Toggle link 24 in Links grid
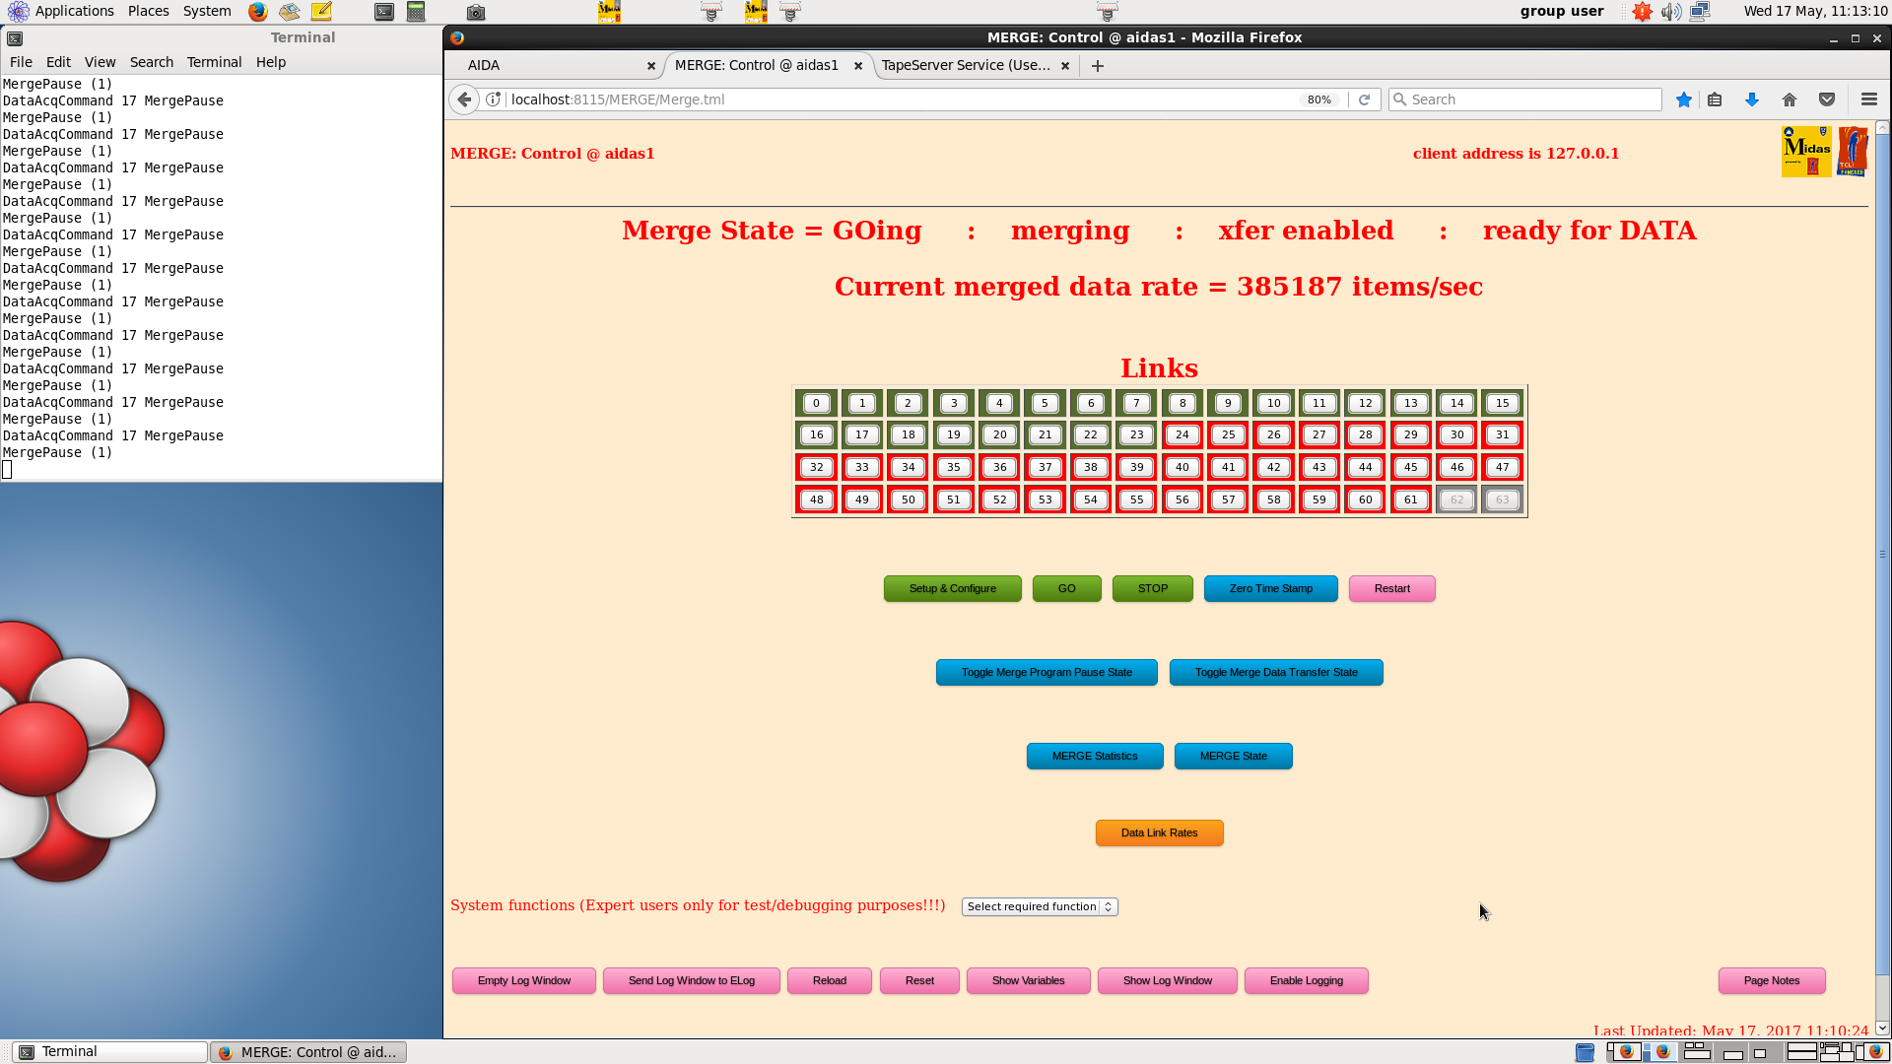Screen dimensions: 1892x1064 click(x=1182, y=434)
